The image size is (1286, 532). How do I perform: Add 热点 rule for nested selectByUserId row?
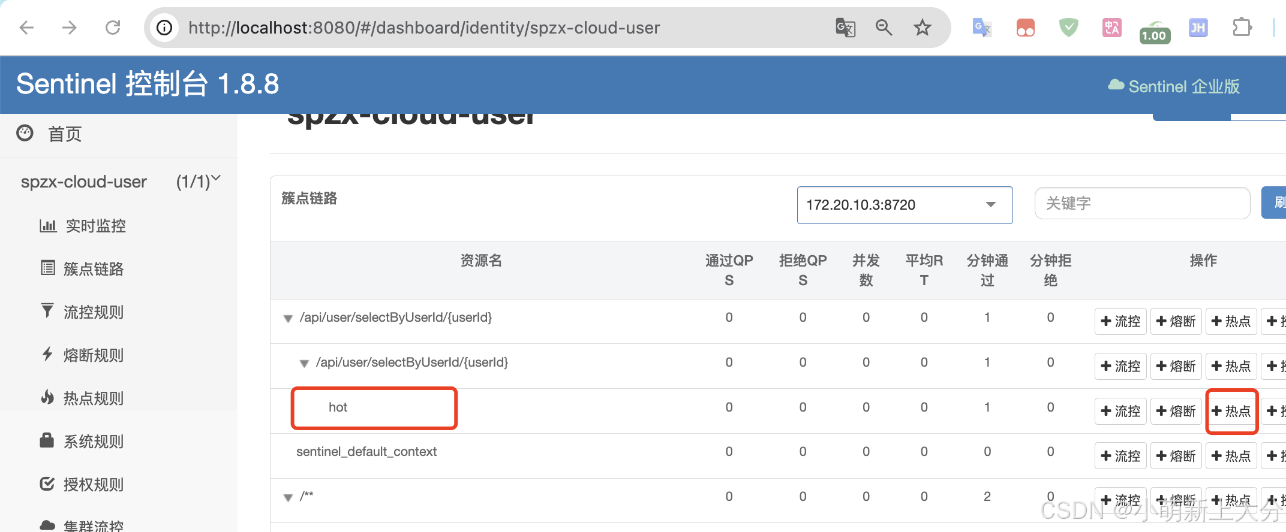click(x=1231, y=366)
